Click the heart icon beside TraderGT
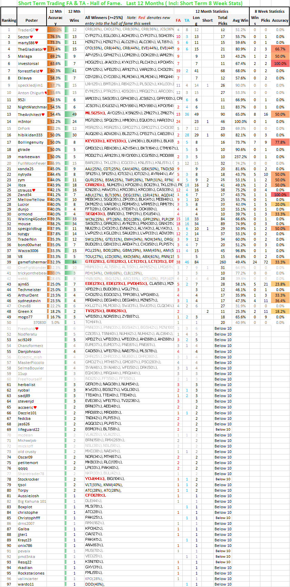Image resolution: width=290 pixels, height=587 pixels. pos(37,30)
